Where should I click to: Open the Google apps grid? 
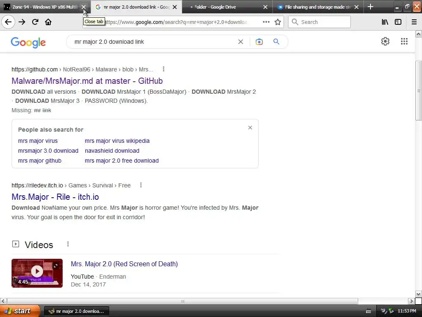tap(404, 41)
